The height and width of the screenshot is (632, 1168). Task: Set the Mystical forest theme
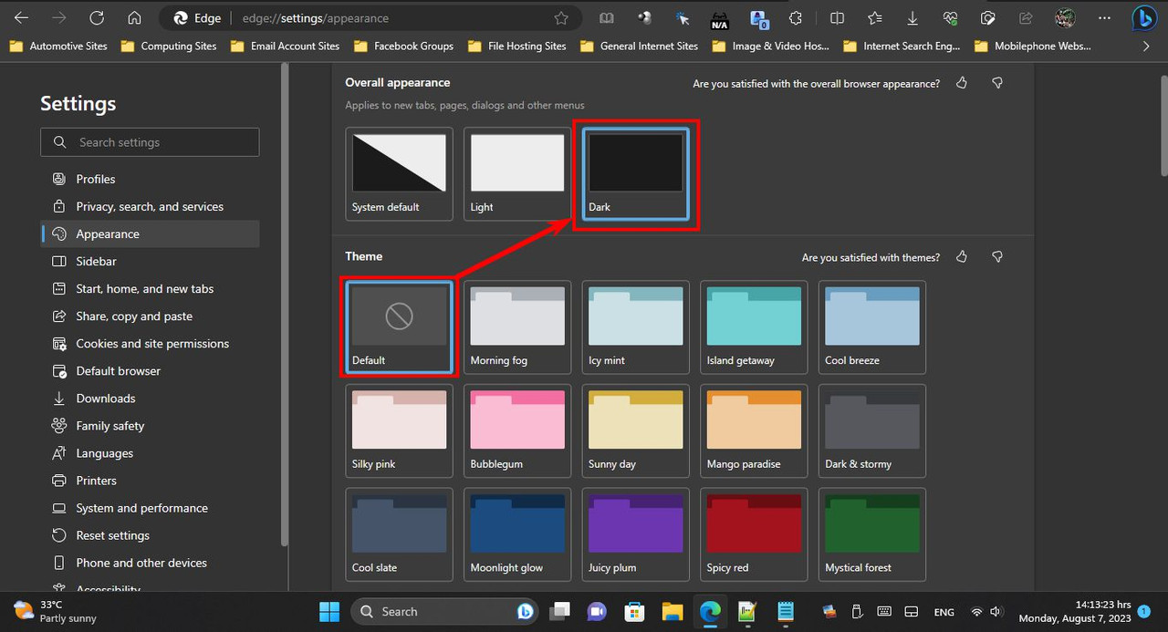(872, 534)
